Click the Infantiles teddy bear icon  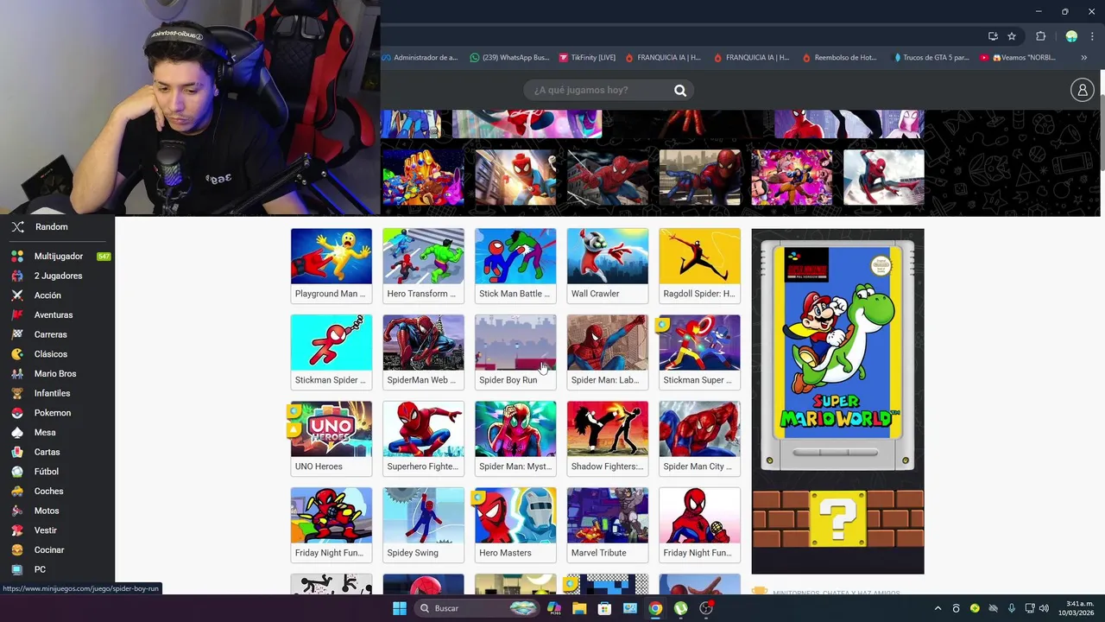coord(17,393)
